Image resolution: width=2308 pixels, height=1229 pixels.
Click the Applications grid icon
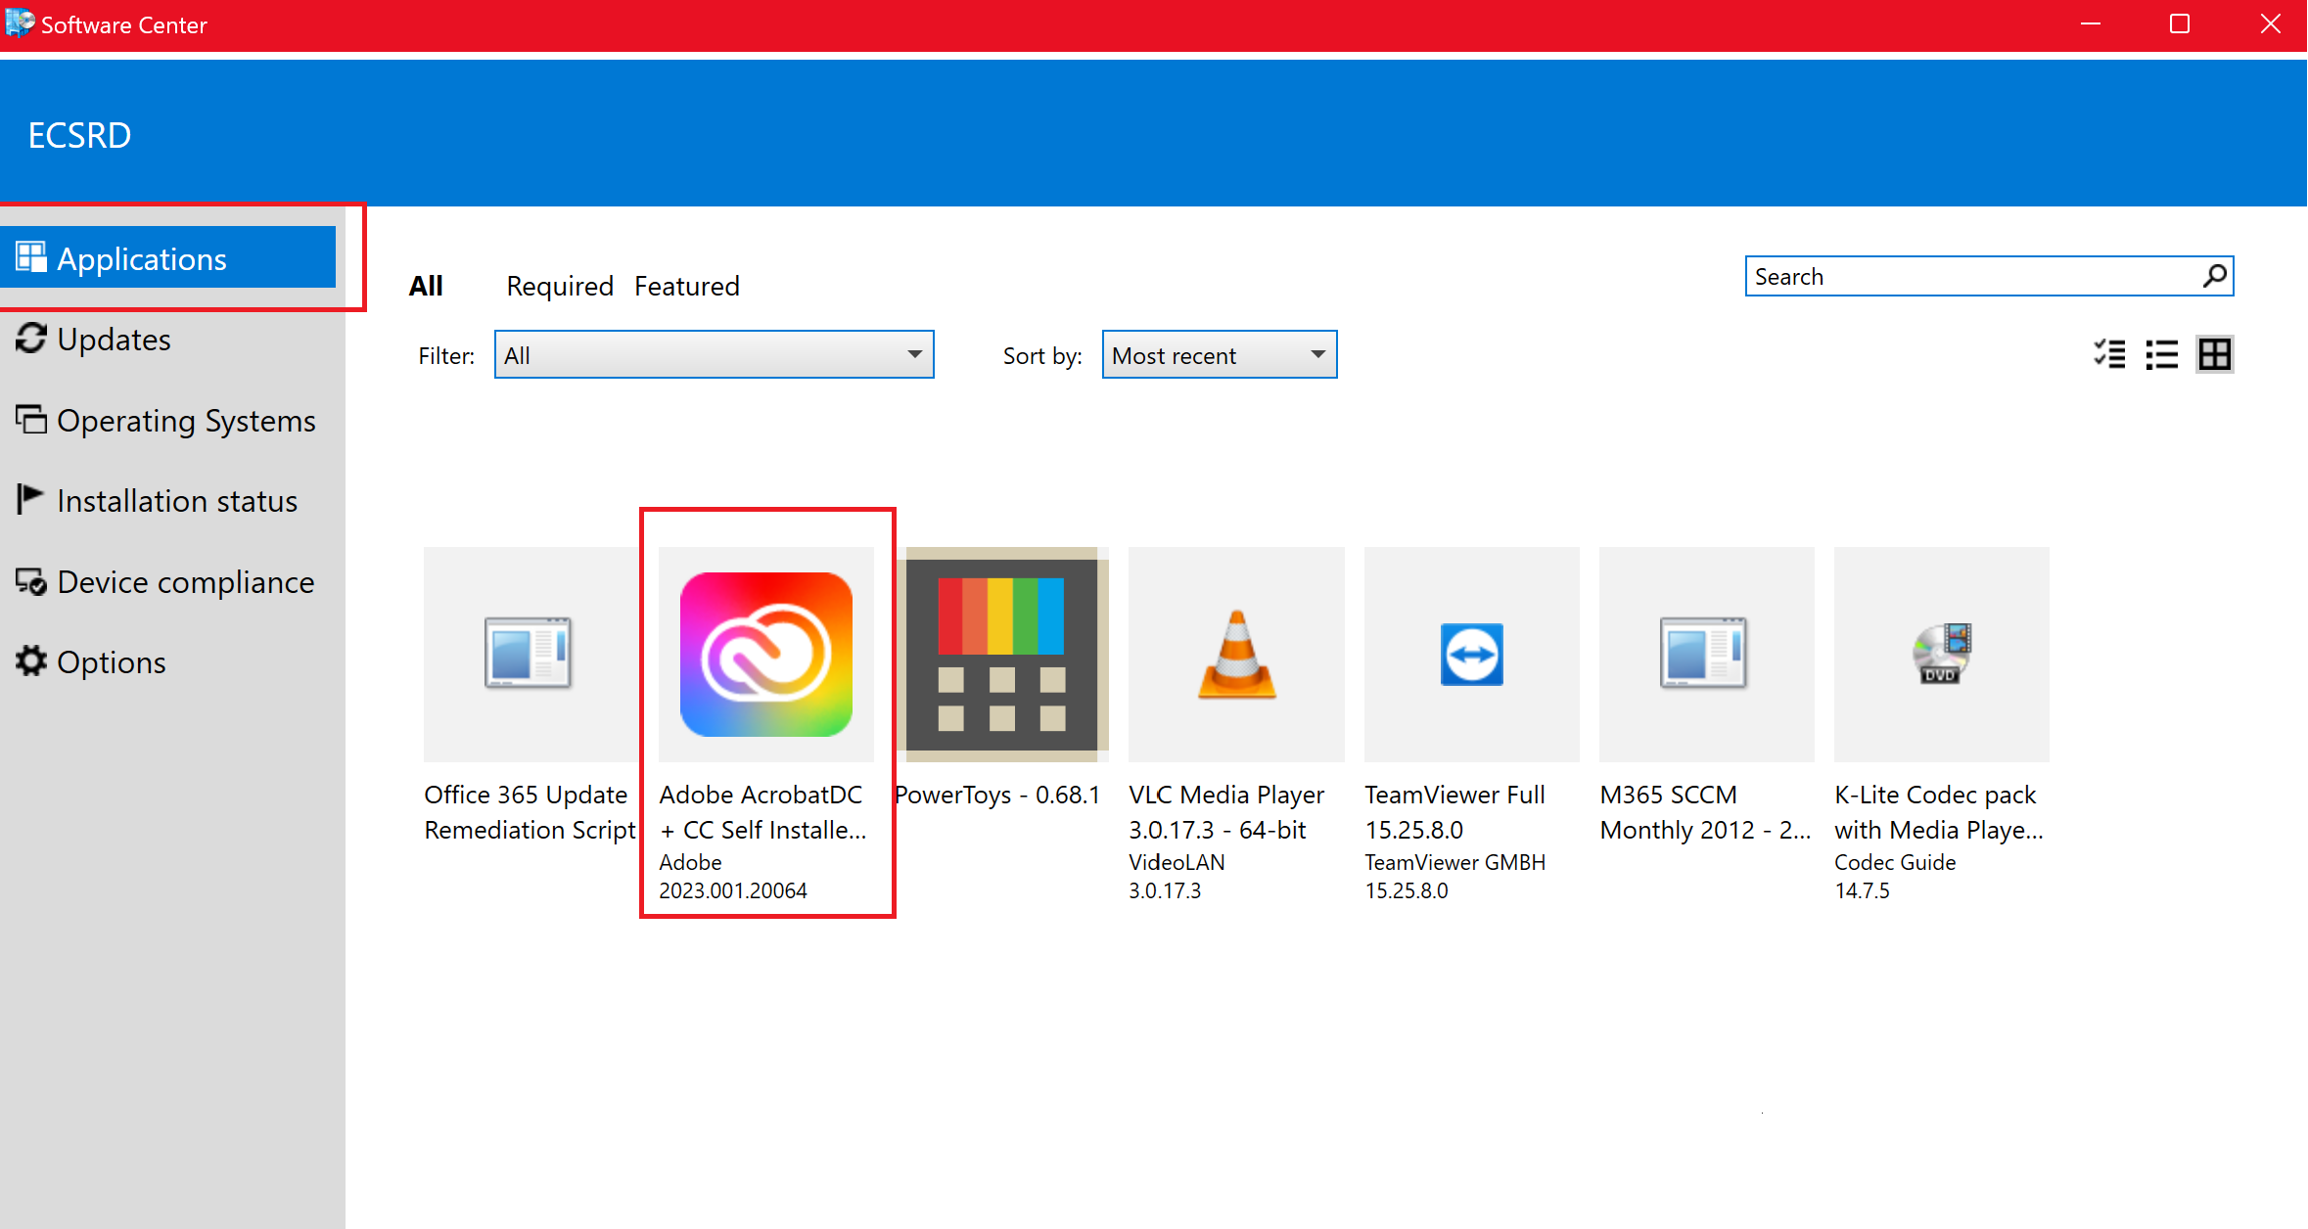31,257
